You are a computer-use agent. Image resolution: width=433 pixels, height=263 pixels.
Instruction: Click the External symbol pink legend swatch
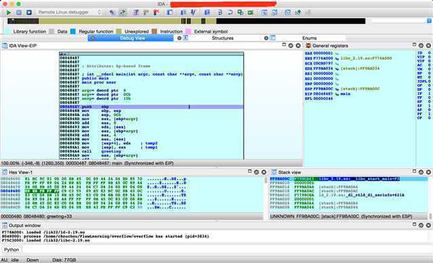click(x=189, y=31)
